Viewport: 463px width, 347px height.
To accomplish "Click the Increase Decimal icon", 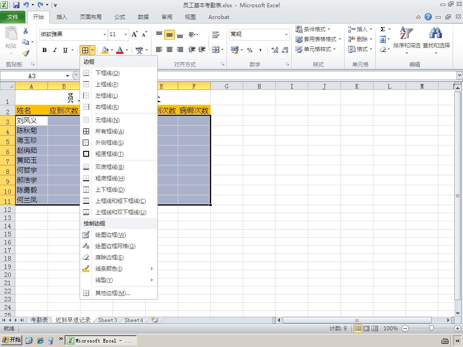I will (274, 50).
